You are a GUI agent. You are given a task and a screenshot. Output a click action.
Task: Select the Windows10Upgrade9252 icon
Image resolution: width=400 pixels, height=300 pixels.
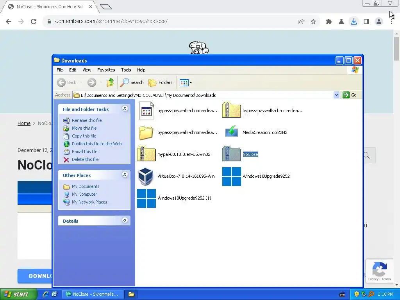coord(231,176)
